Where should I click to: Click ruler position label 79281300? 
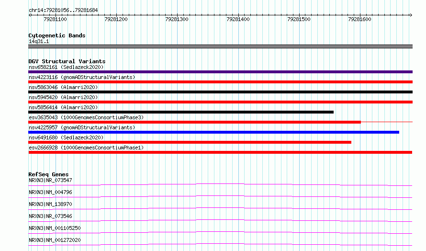pos(177,19)
